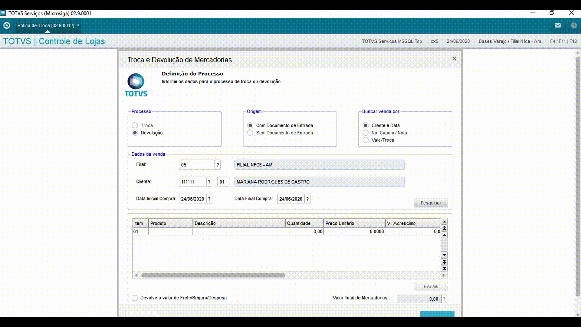Image resolution: width=581 pixels, height=327 pixels.
Task: Click the Preco Unitário cell 0,0000
Action: 354,231
